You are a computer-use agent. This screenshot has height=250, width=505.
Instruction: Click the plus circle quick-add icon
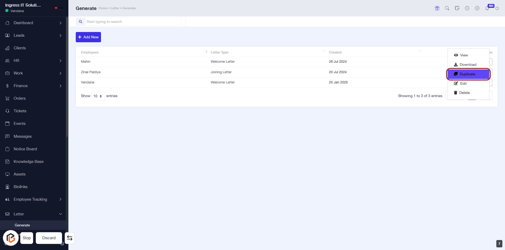pyautogui.click(x=477, y=8)
